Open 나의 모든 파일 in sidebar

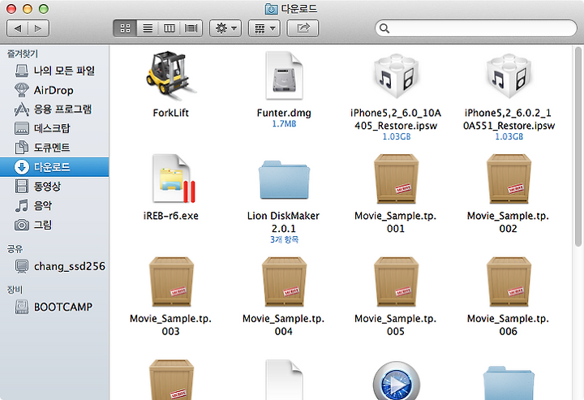(x=54, y=71)
